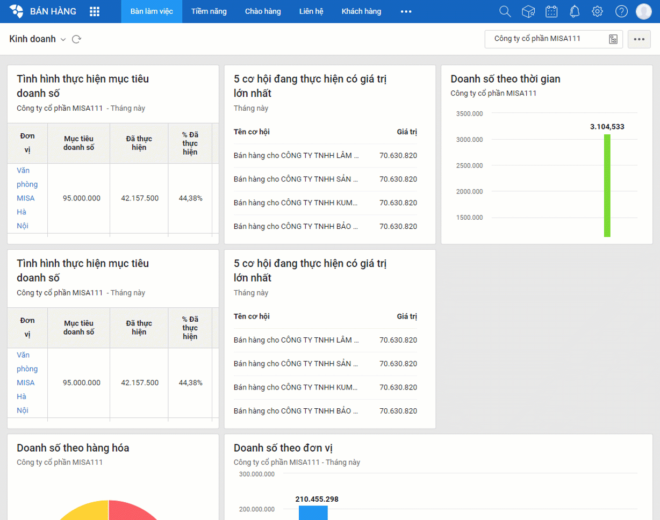
Task: Open Văn phòng MISA Hà Nội link in bottom card
Action: 27,383
